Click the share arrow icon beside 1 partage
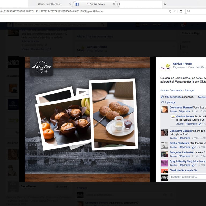 [x=163, y=102]
